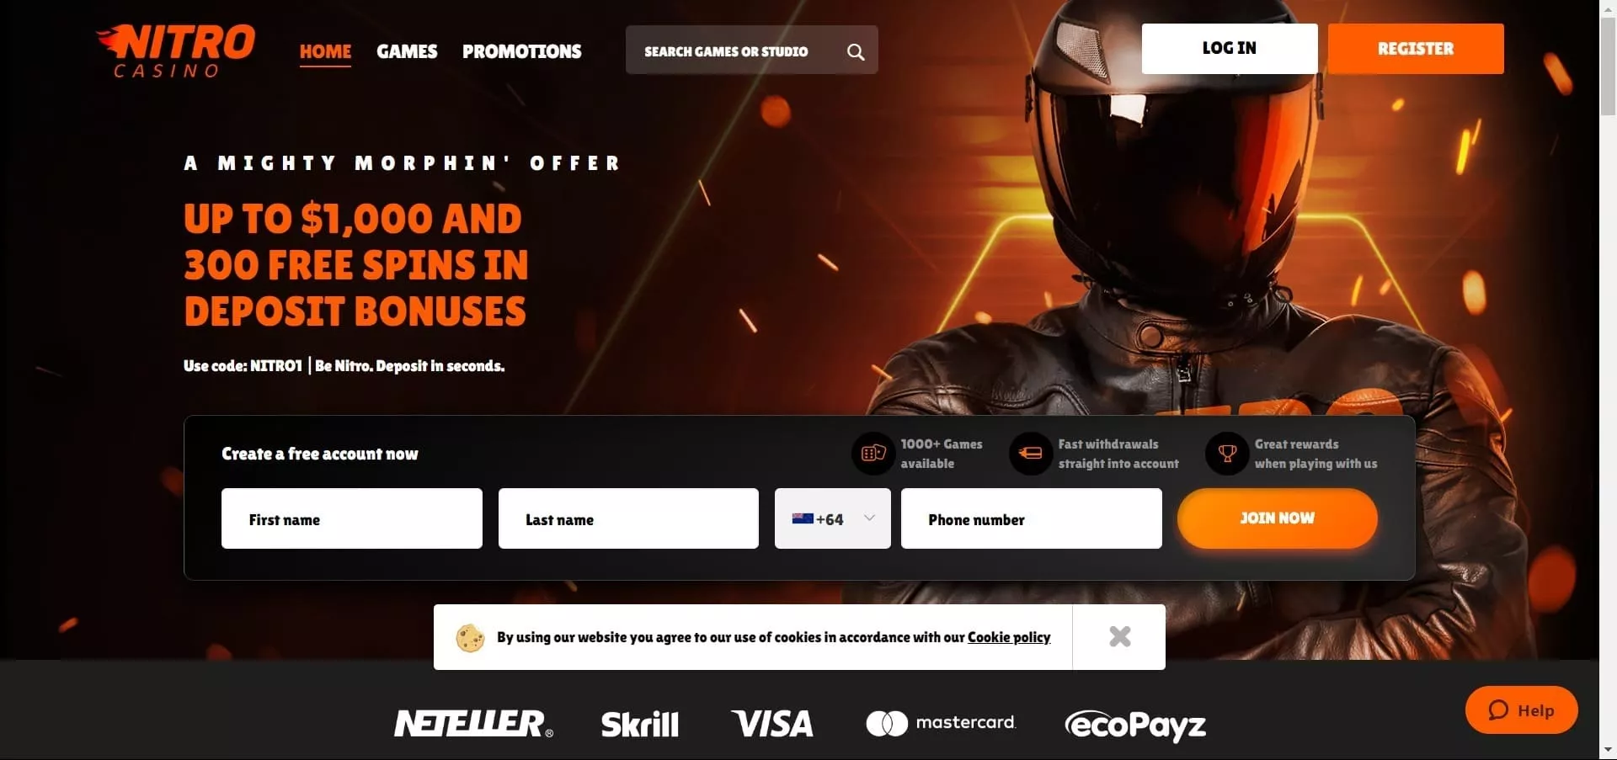Go to the Home menu item
1617x760 pixels.
pyautogui.click(x=325, y=51)
